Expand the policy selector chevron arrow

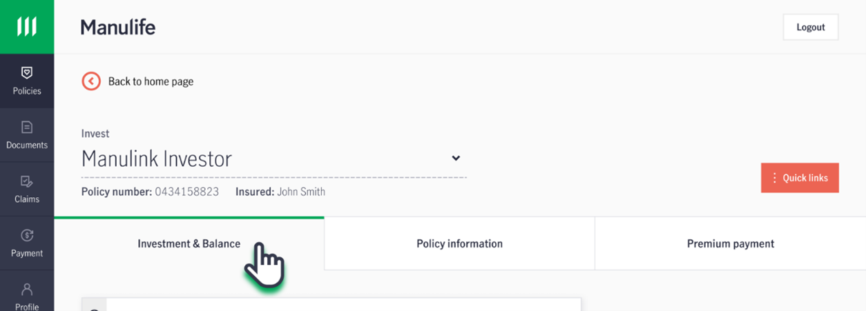pyautogui.click(x=456, y=158)
